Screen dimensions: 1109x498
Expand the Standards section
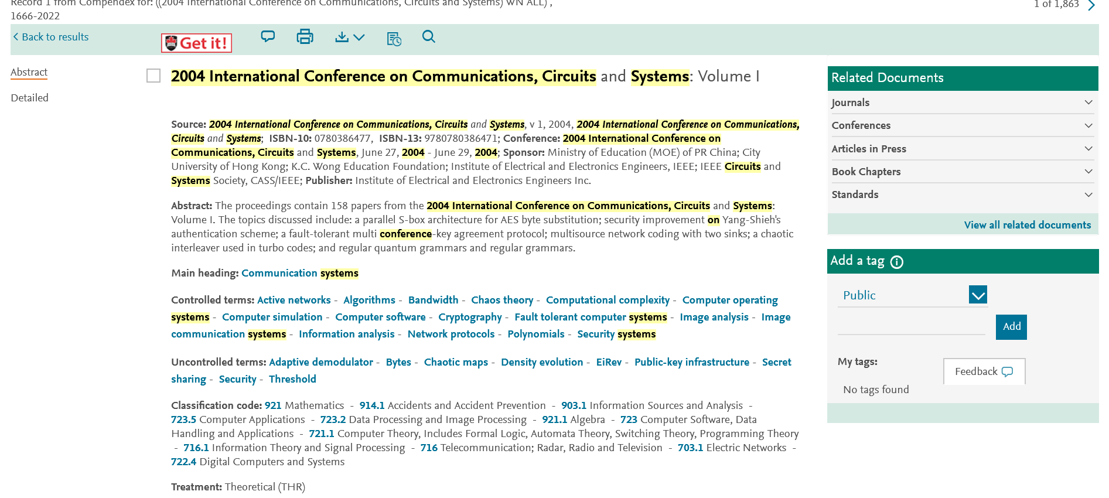[x=963, y=195]
